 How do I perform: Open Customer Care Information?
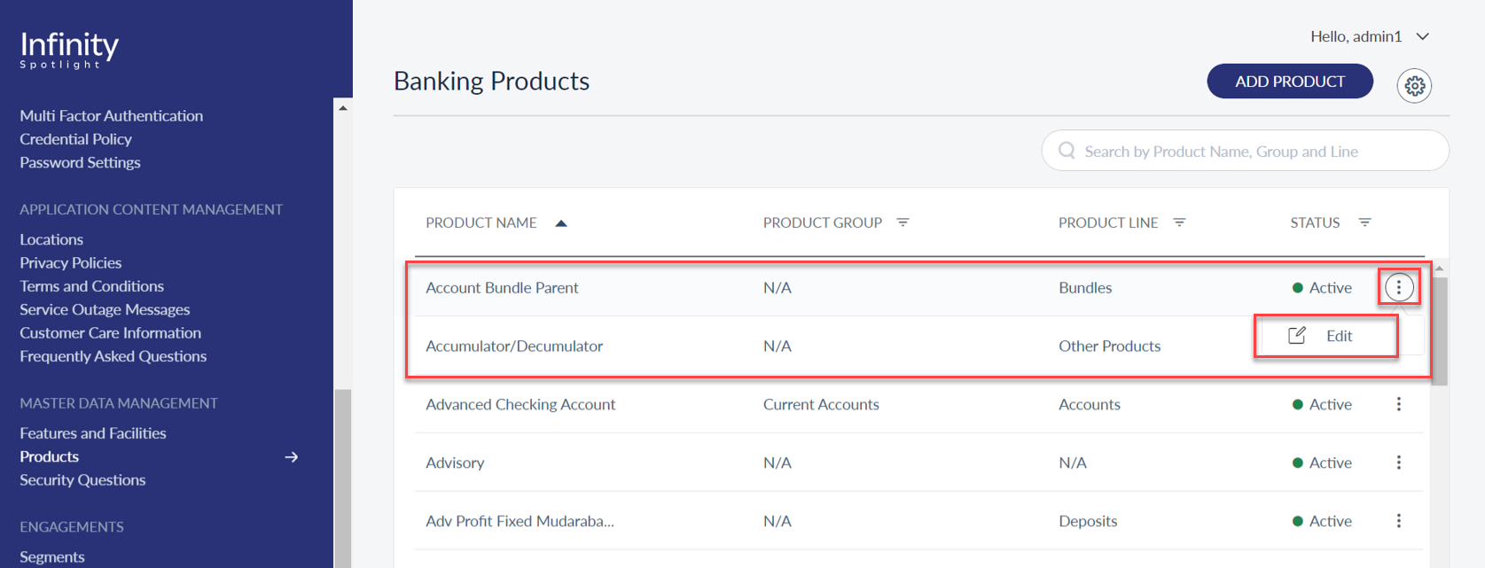tap(111, 333)
